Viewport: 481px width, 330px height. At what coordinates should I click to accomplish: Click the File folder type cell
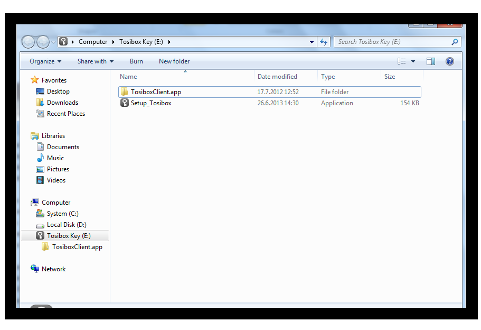[335, 92]
